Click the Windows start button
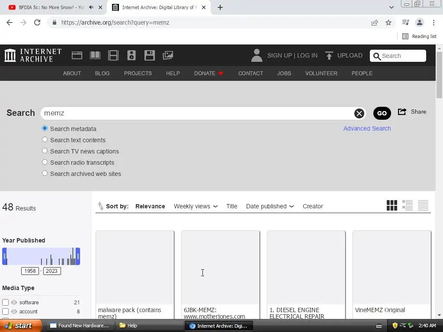Screen dimensions: 443x332 pos(21,326)
